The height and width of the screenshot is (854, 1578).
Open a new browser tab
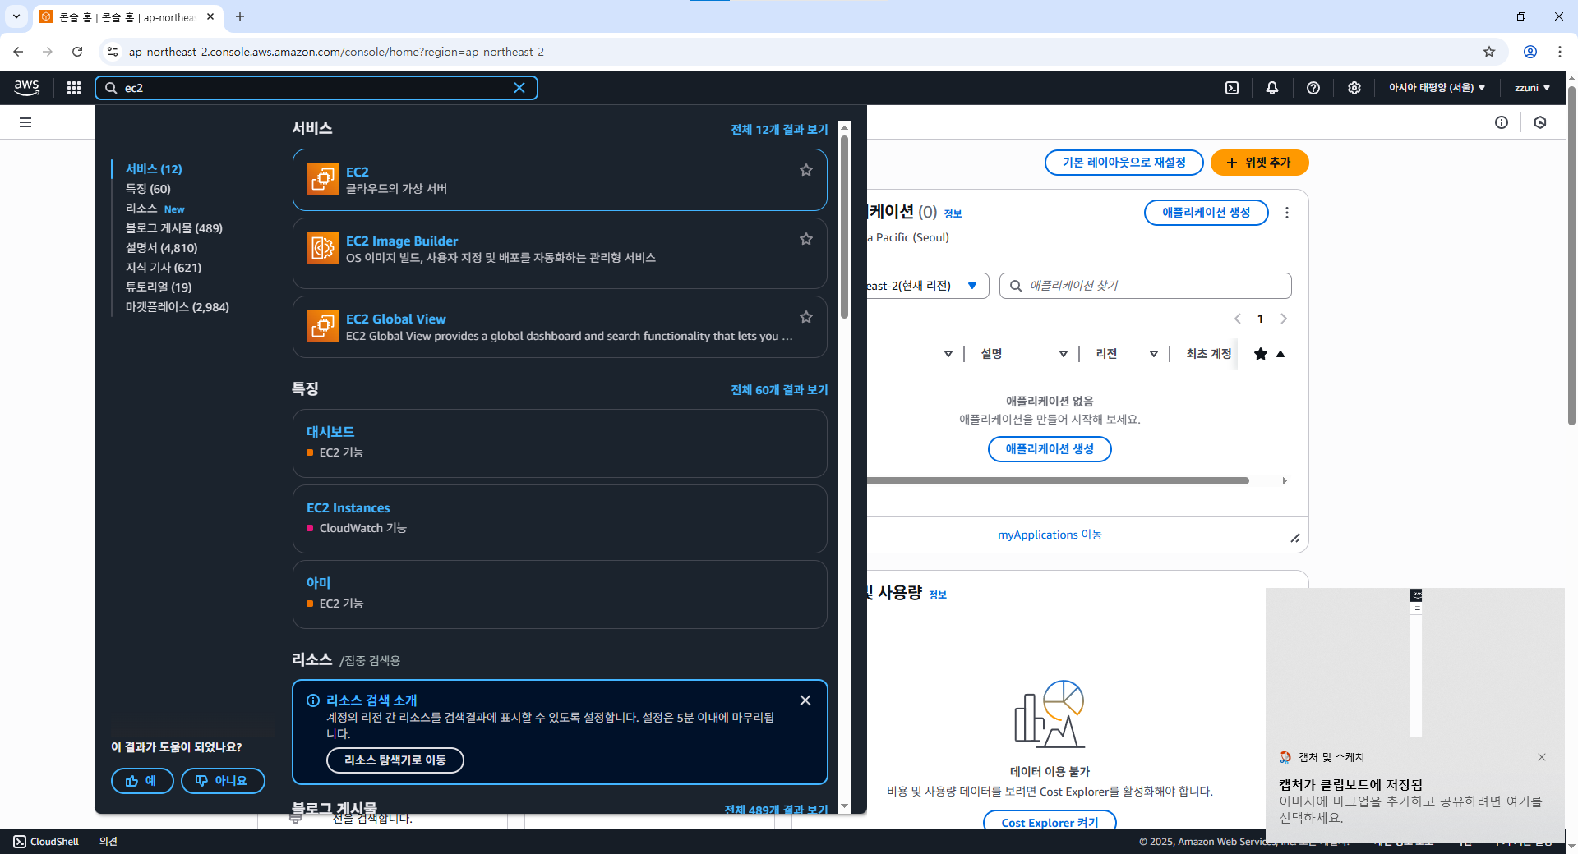[240, 16]
